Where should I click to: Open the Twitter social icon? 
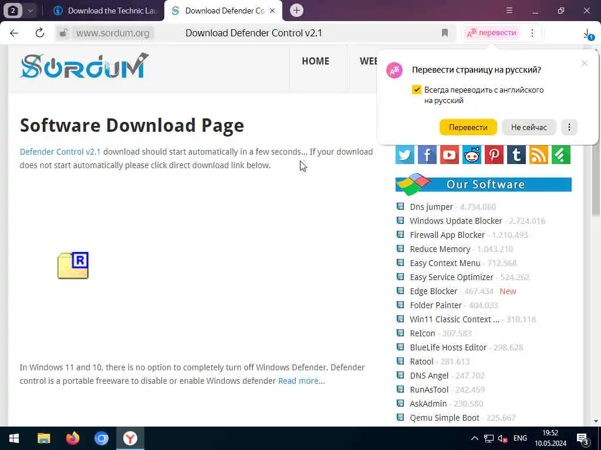click(x=405, y=155)
